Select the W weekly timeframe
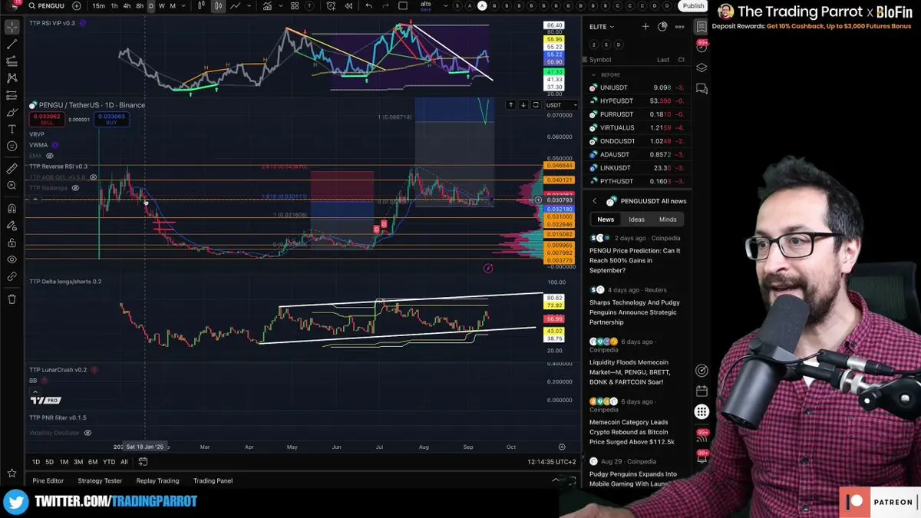 point(161,5)
